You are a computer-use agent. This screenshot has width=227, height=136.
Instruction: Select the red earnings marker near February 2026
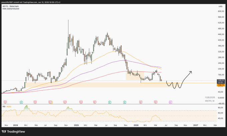click(x=141, y=102)
